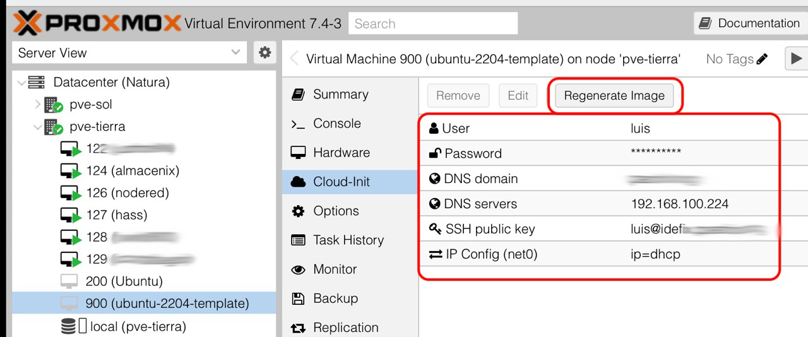Click the monitor icon for 200 (Ubuntu)

click(69, 281)
